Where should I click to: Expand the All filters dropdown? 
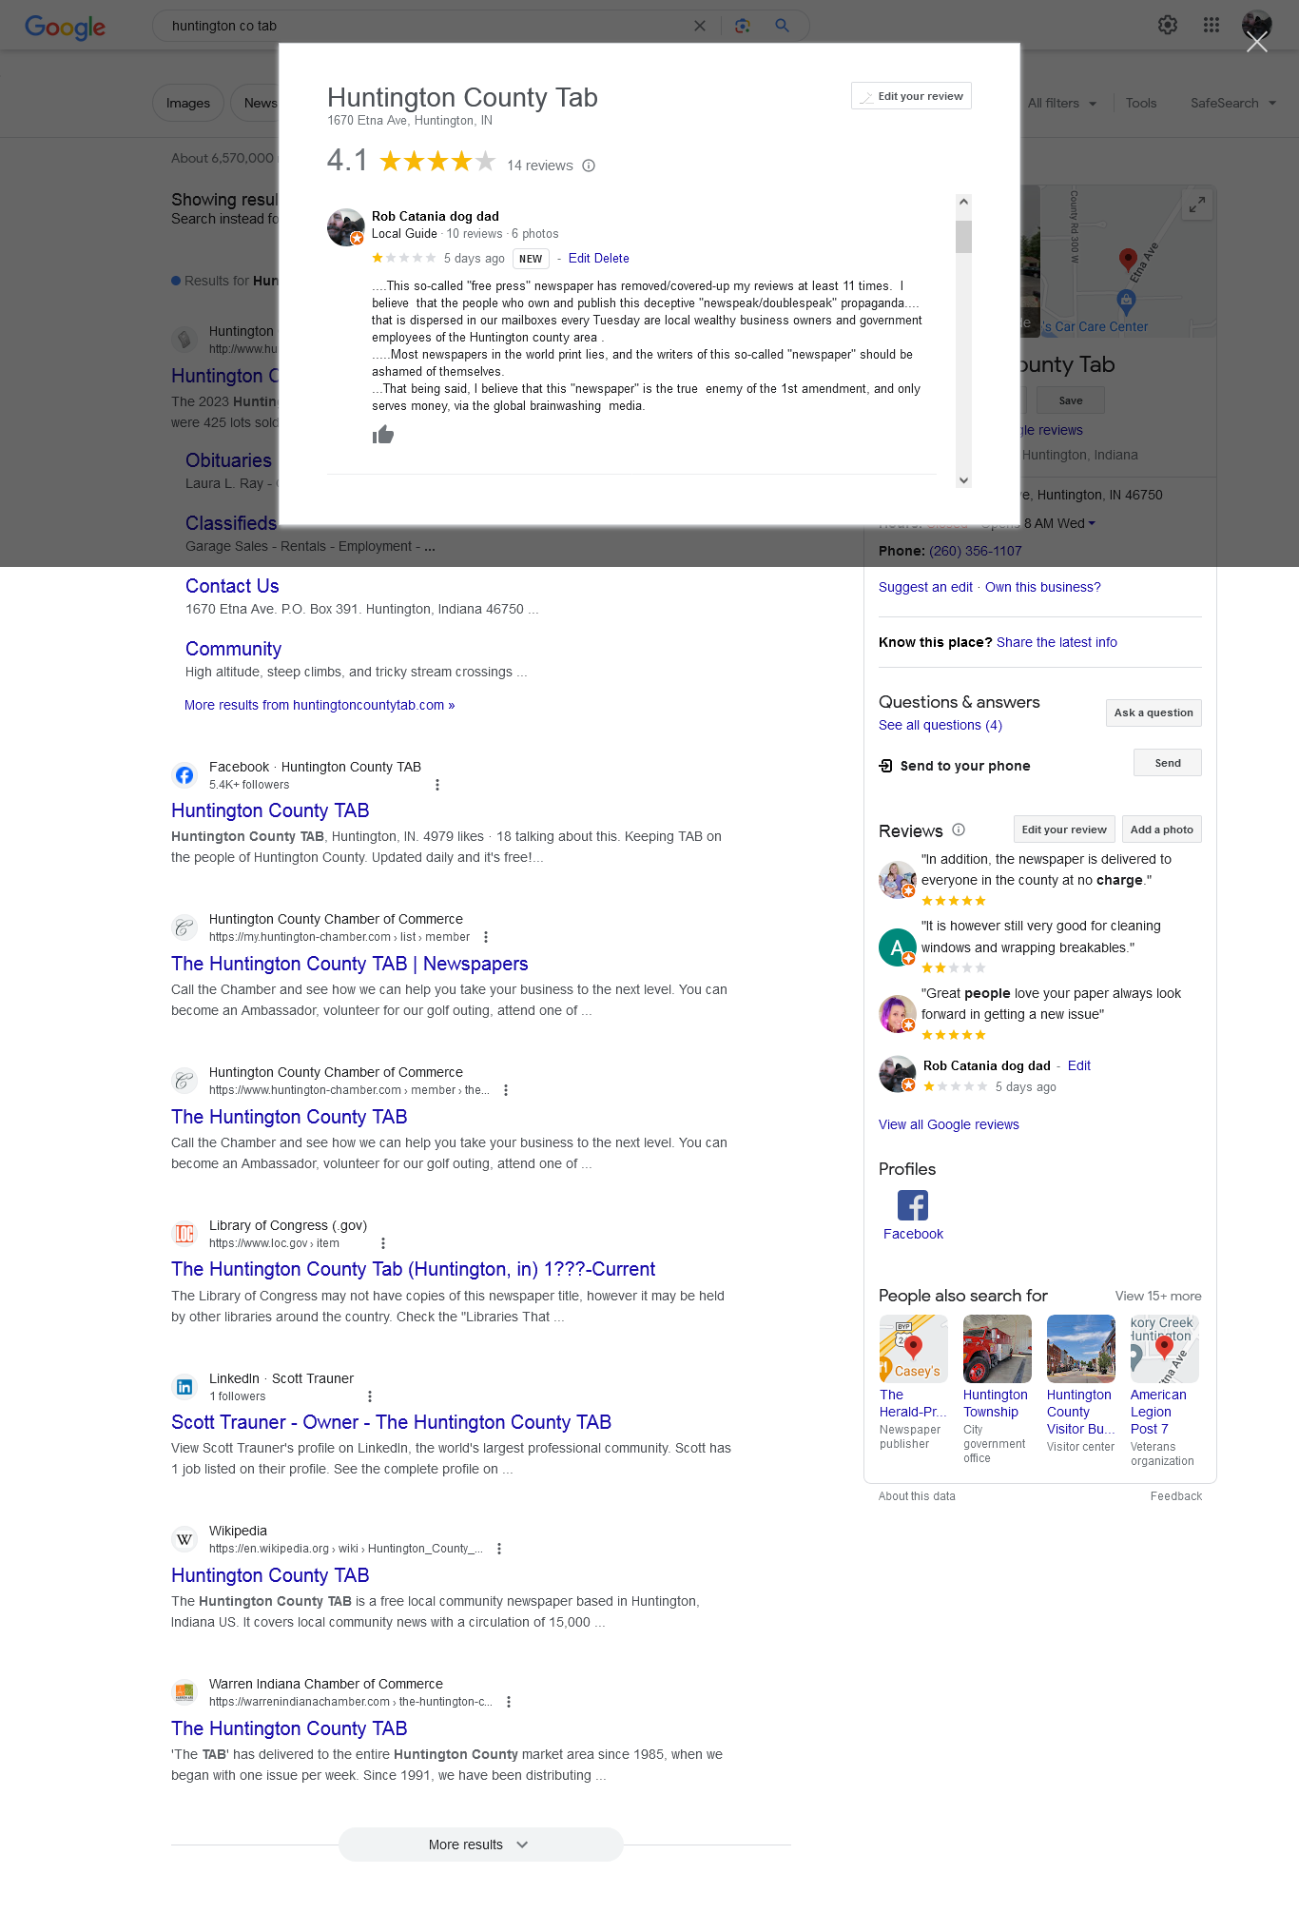pos(1062,103)
